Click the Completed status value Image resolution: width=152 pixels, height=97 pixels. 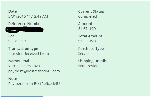pos(87,16)
